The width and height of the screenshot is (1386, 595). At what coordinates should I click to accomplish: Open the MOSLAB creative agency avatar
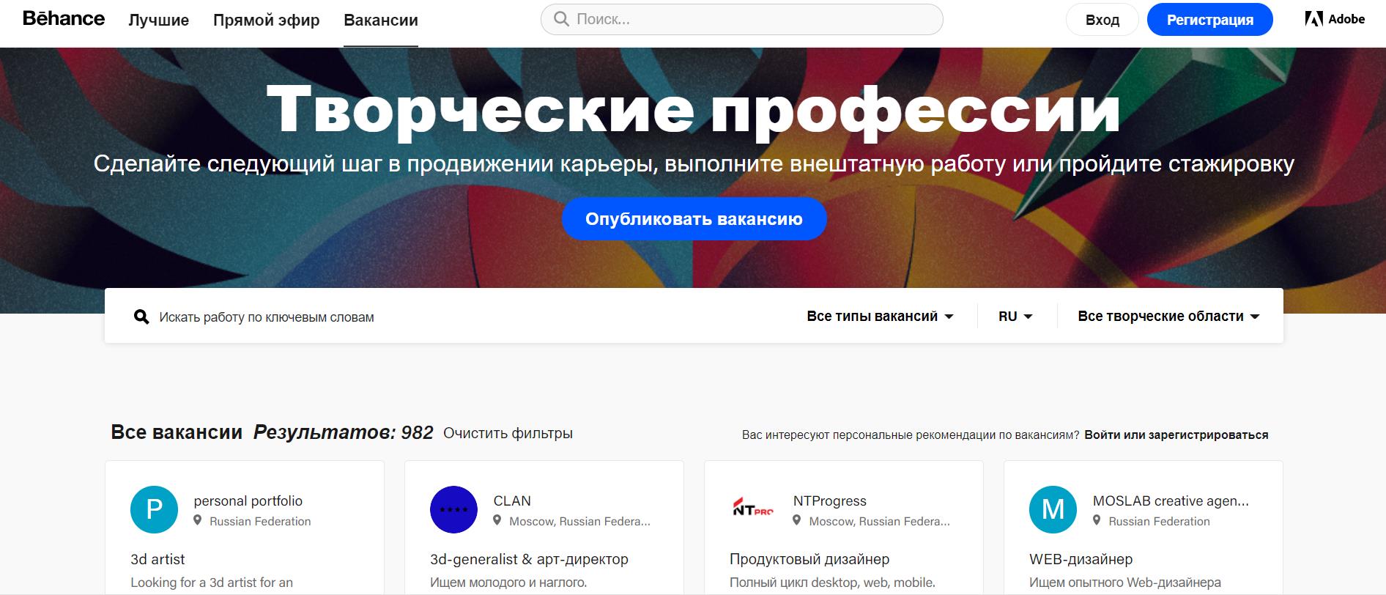[1053, 509]
